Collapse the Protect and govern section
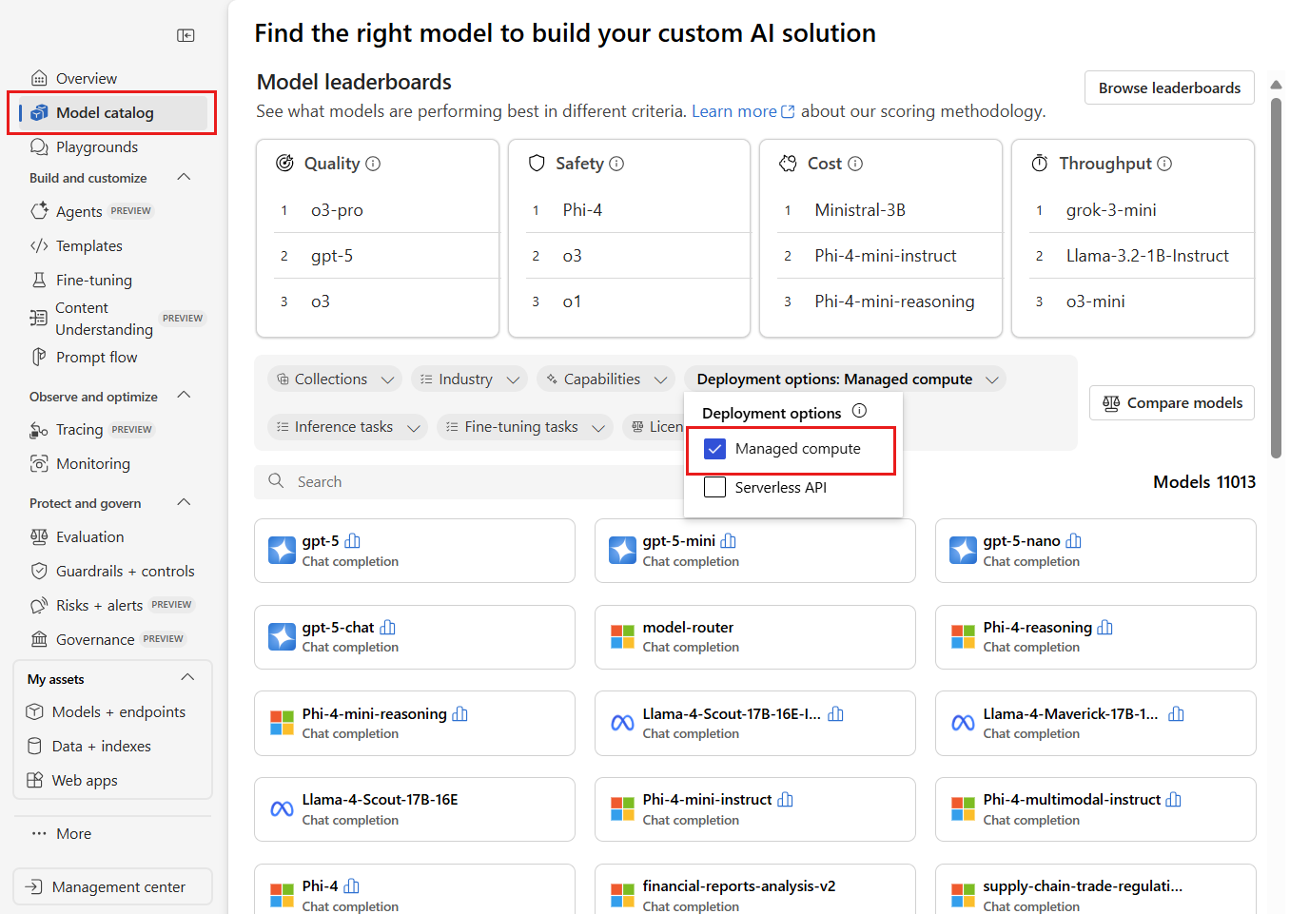 tap(185, 502)
